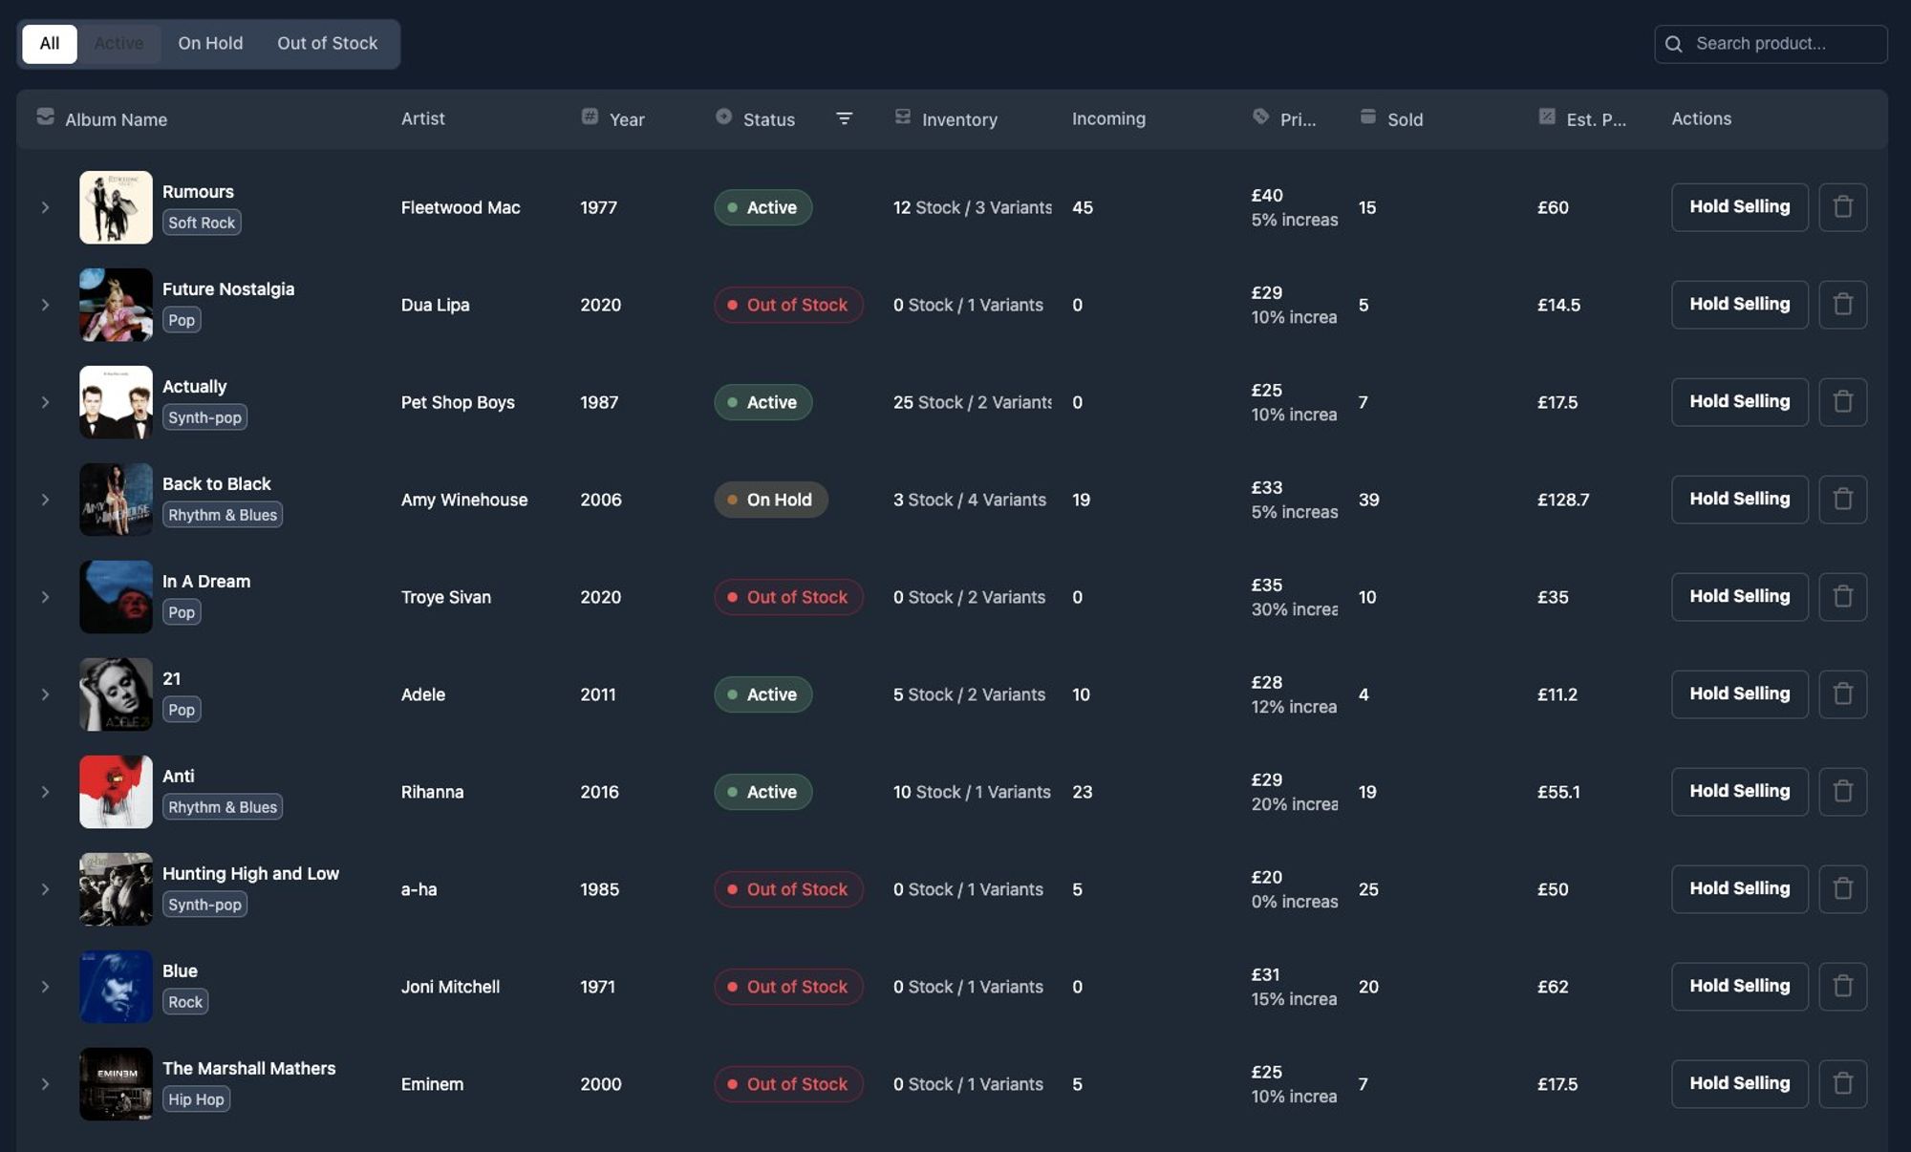The image size is (1911, 1152).
Task: Click the Active badge for Rumours
Action: click(762, 207)
